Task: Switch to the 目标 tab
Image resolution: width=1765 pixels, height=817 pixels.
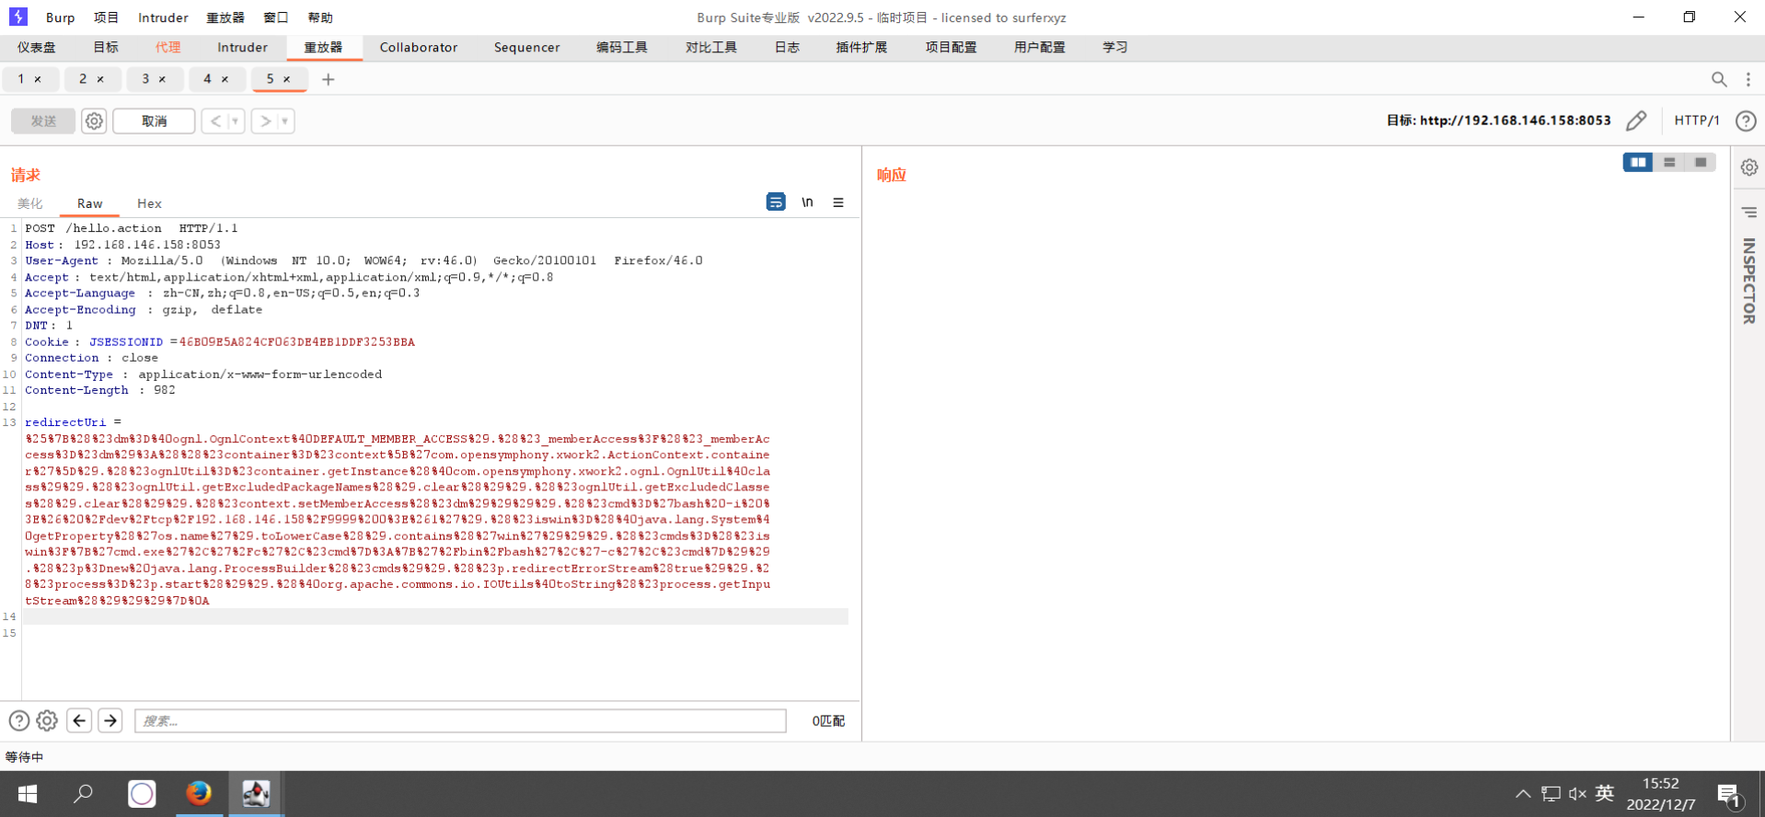Action: click(x=106, y=47)
